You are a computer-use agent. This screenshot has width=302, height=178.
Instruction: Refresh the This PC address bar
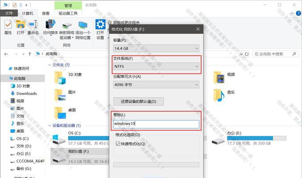tap(247, 54)
